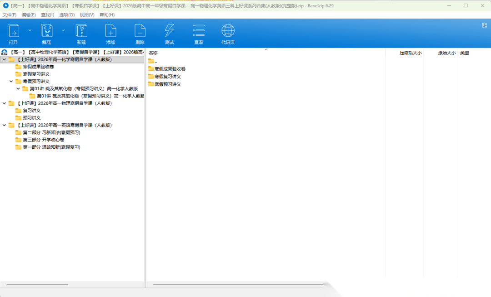
Task: Click the Code page (代码页) globe icon
Action: tap(228, 31)
